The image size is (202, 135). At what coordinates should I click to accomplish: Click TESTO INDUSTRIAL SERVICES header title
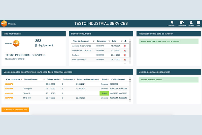pyautogui.click(x=101, y=23)
